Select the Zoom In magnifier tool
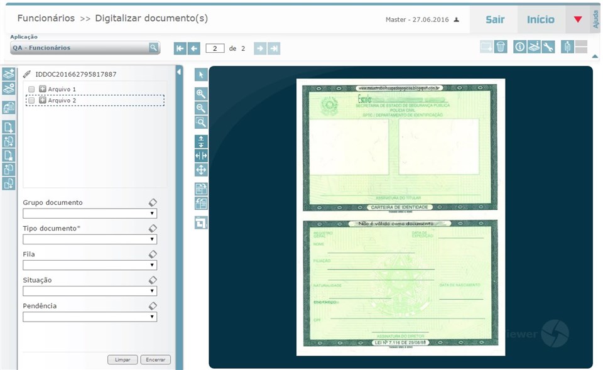Screen dimensions: 603x370 click(x=201, y=94)
